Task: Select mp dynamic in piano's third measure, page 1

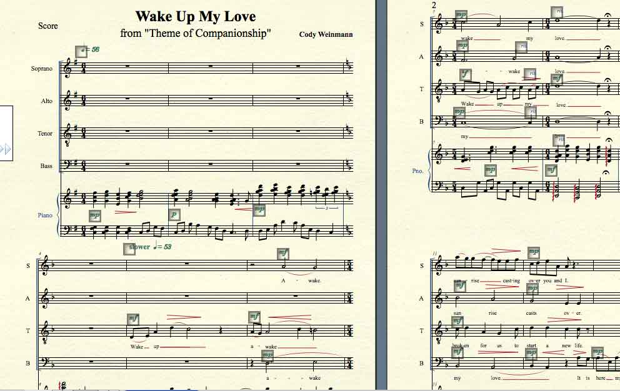Action: [x=259, y=209]
